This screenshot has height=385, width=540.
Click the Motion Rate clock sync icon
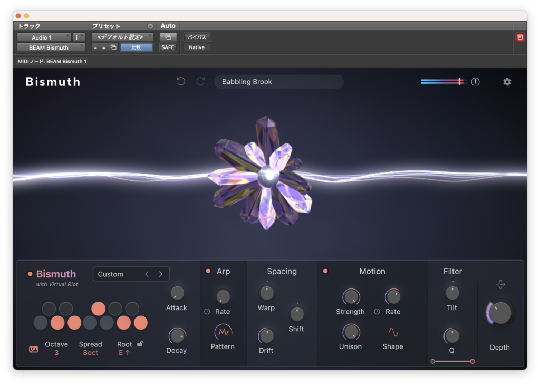pyautogui.click(x=377, y=311)
